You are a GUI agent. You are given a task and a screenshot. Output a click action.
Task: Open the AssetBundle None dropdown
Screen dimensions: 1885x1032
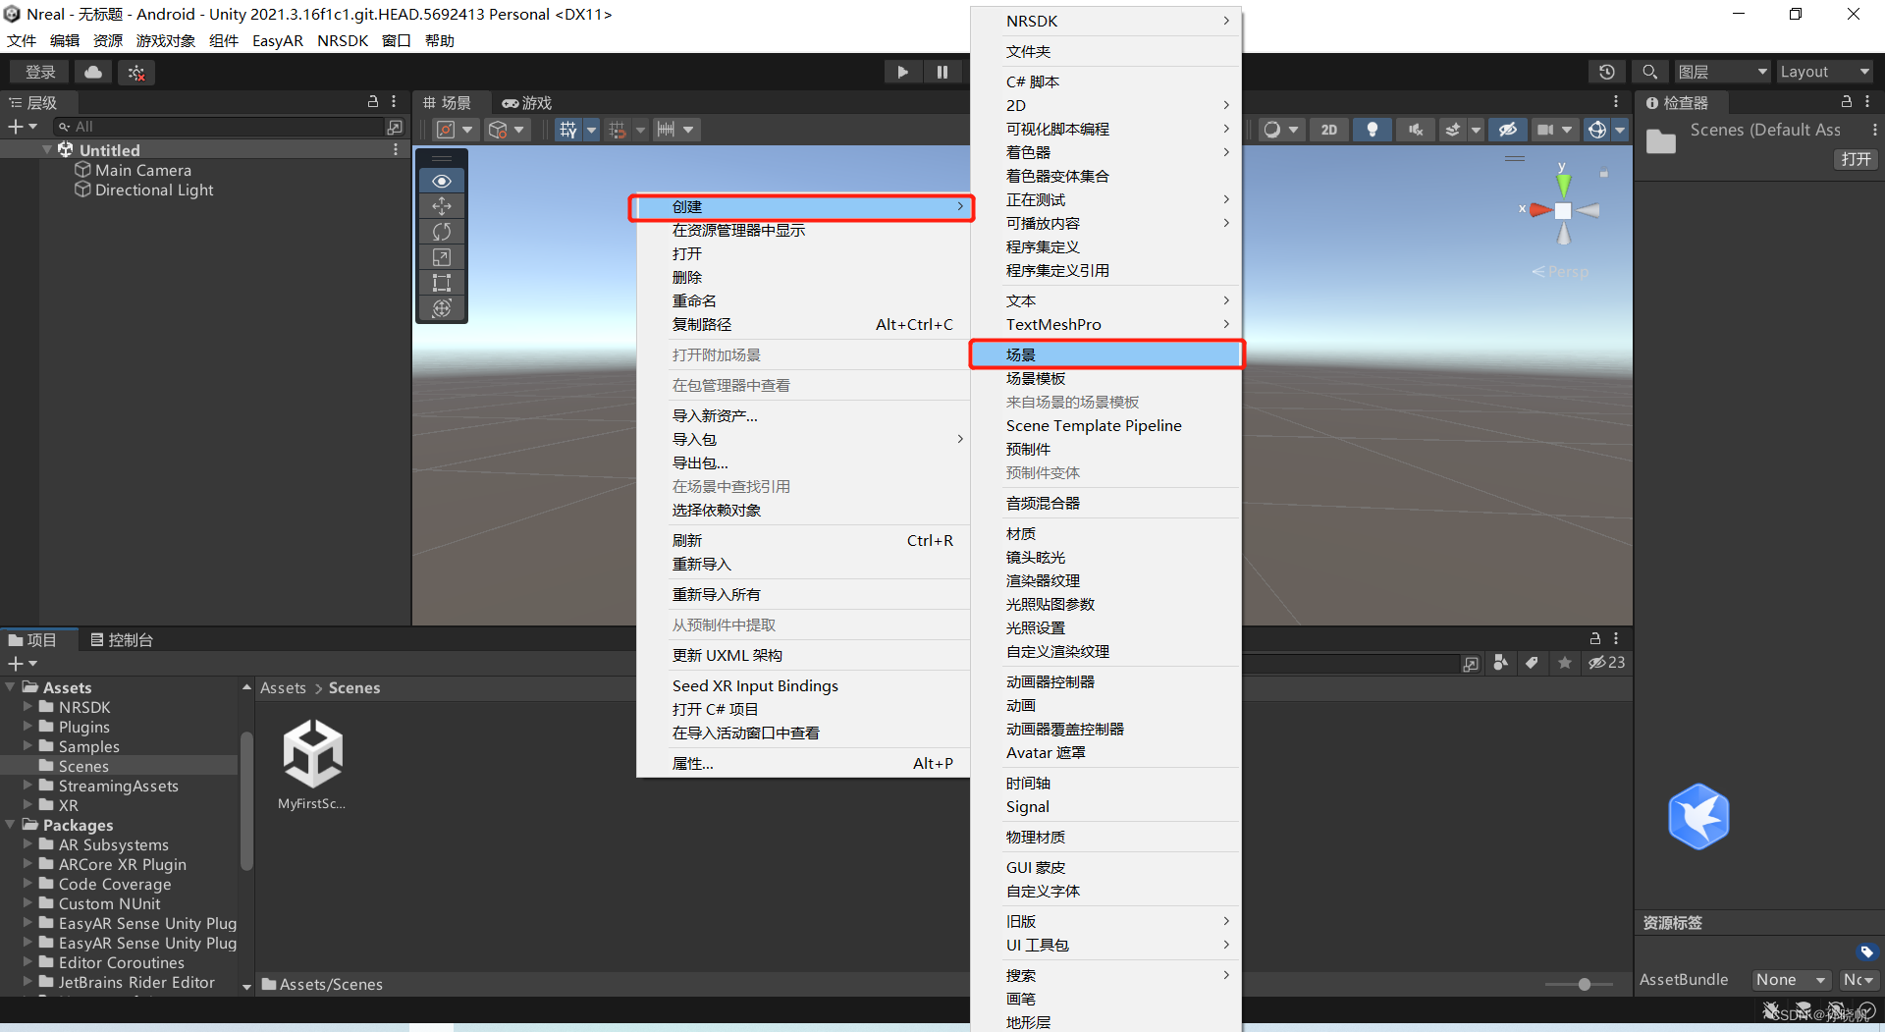(x=1792, y=980)
